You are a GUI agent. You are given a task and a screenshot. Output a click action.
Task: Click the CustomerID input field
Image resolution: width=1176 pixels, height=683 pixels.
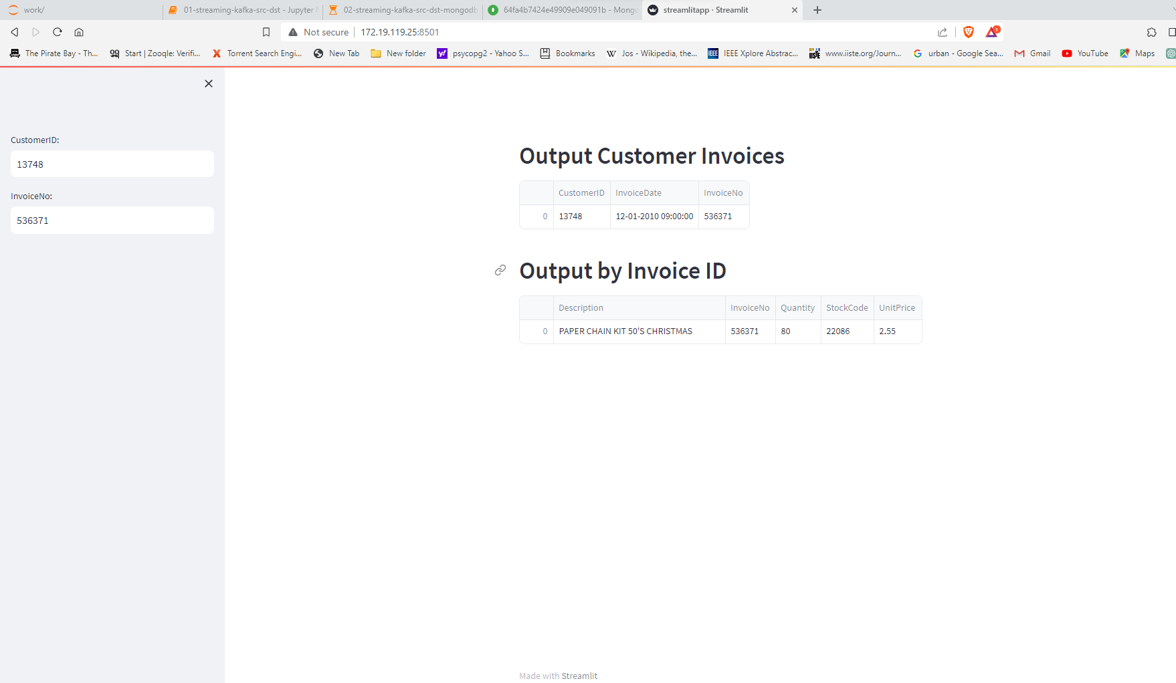coord(112,164)
